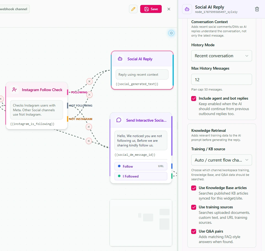Click the {{instagram_is_following}} variable
The height and width of the screenshot is (251, 265).
tap(32, 124)
